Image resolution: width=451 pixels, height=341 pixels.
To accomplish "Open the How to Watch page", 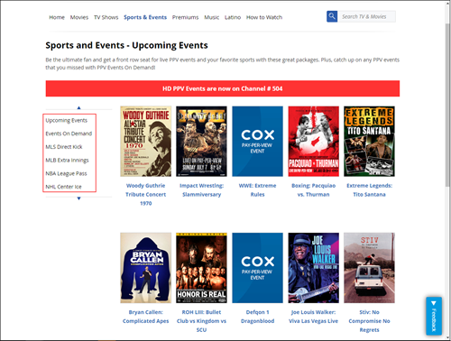I will click(264, 17).
